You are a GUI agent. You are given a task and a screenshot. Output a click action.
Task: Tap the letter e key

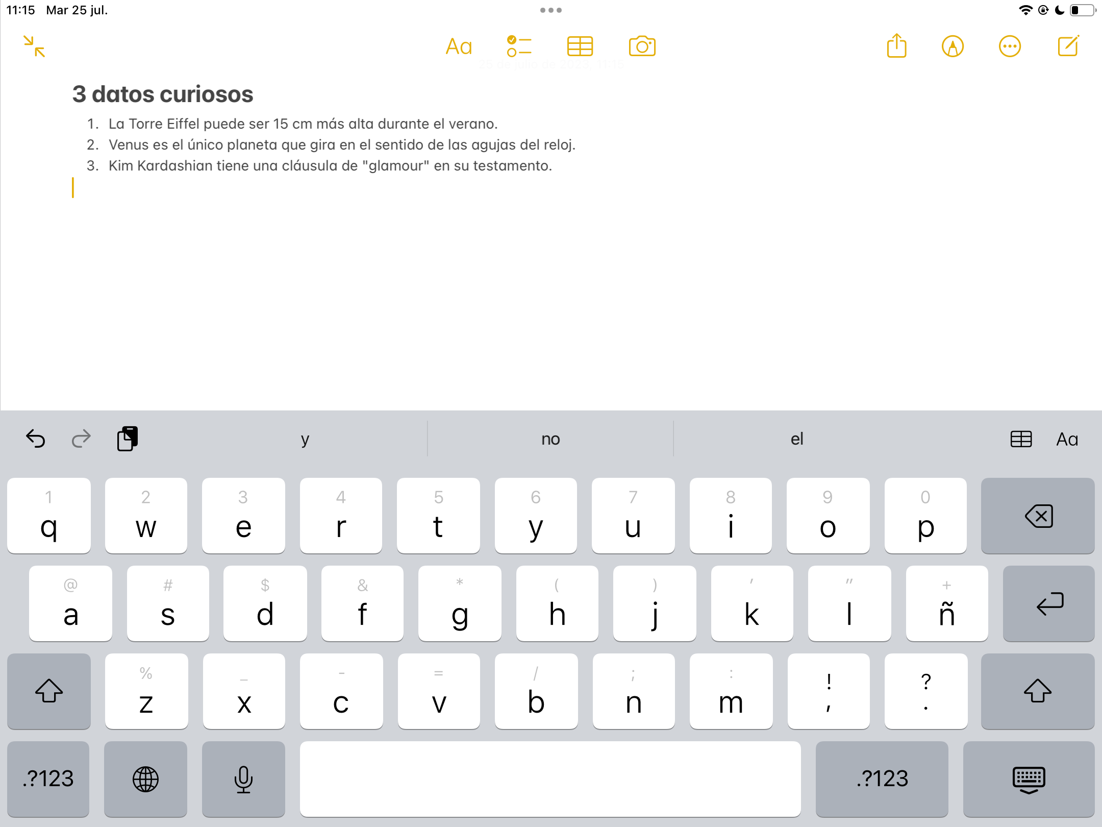point(243,516)
